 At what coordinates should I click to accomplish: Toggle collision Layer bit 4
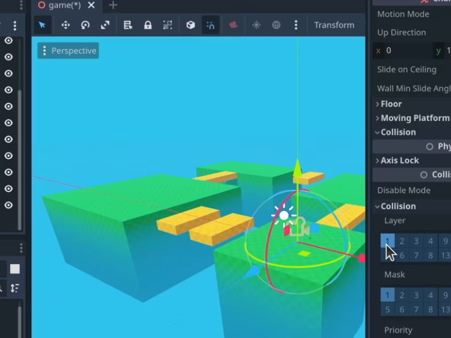point(431,241)
